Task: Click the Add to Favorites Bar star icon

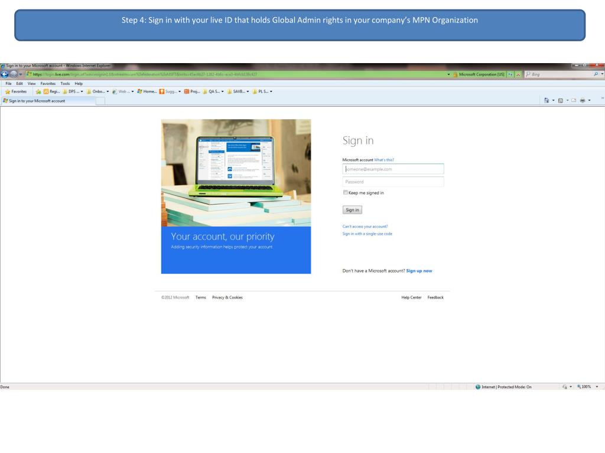Action: coord(38,91)
